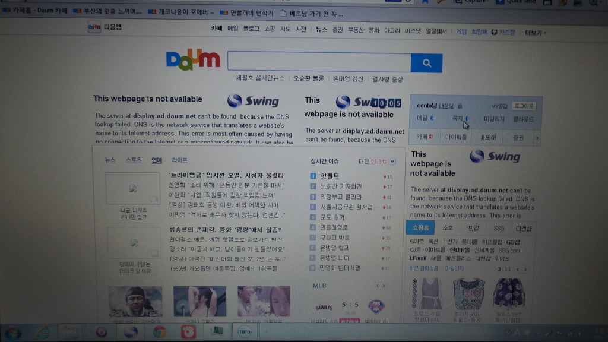Go to the previous shopping page arrow
This screenshot has height=342, width=608.
pos(518,269)
